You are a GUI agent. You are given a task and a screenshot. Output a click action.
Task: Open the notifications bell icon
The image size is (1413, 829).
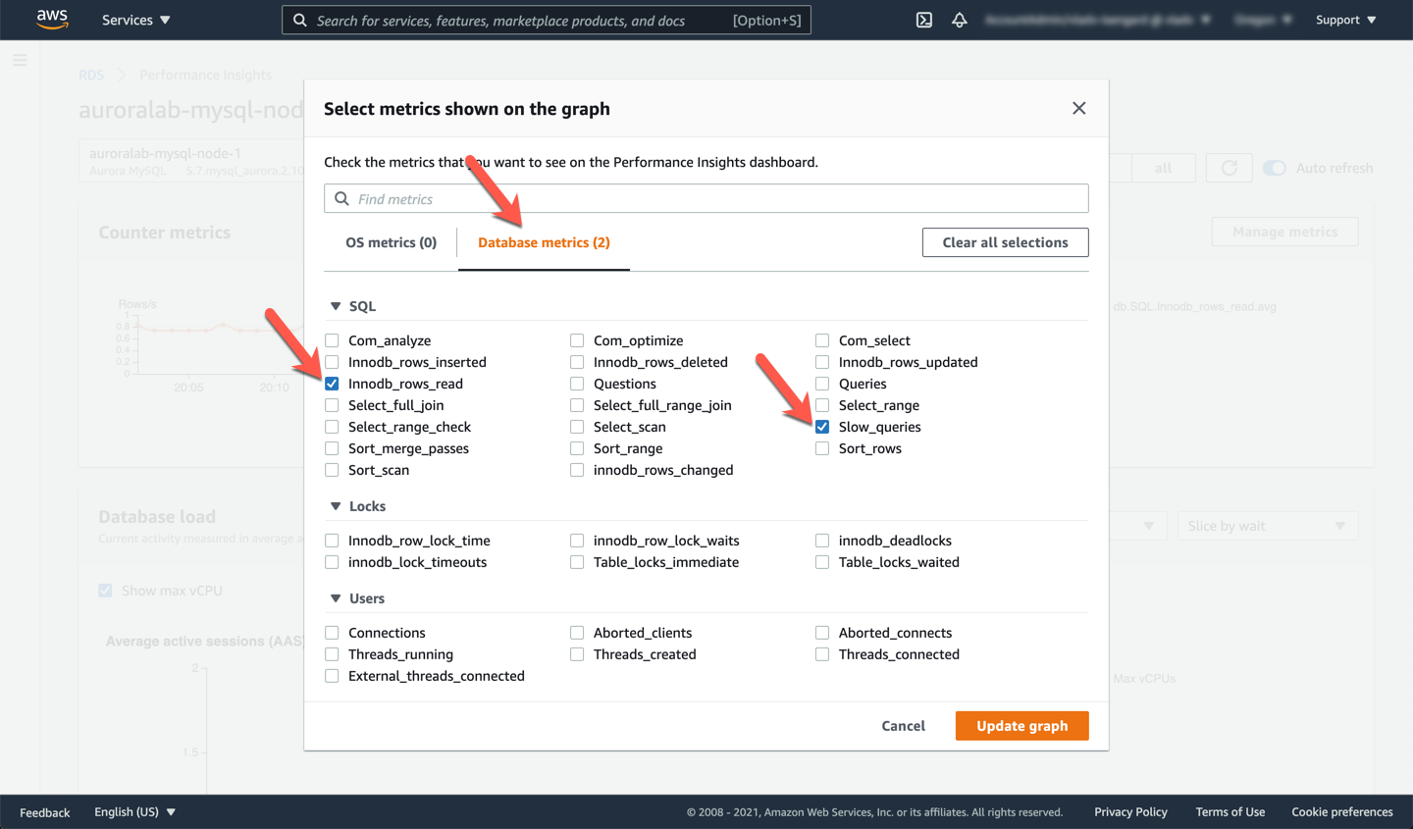[960, 20]
